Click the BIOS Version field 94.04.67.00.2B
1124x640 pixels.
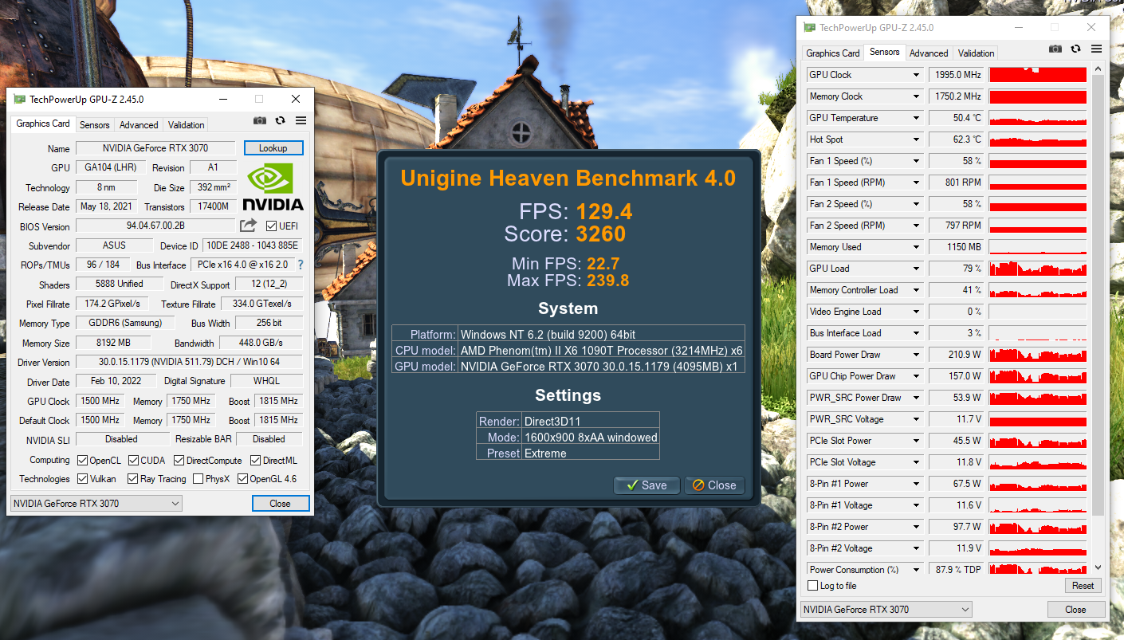tap(155, 226)
